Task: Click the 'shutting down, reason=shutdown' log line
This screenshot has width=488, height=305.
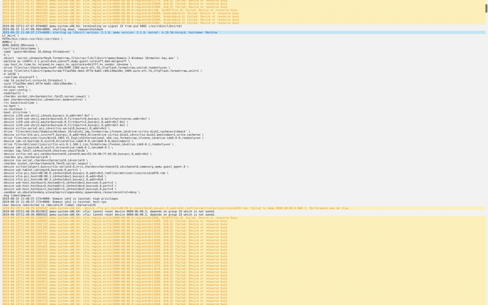Action: (53, 29)
